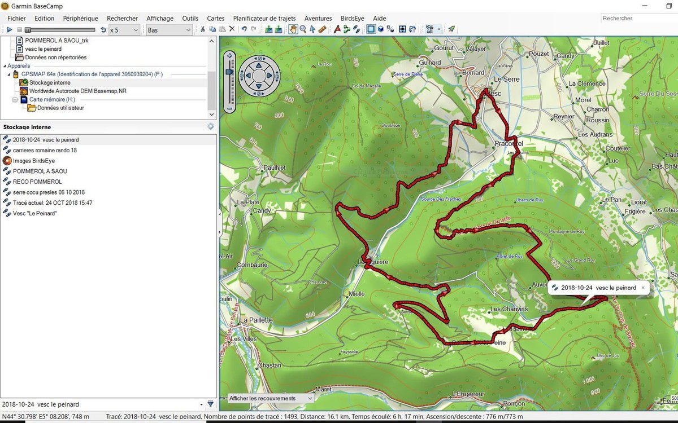Screen dimensions: 678x423
Task: Click the Delete X icon
Action: point(232,29)
